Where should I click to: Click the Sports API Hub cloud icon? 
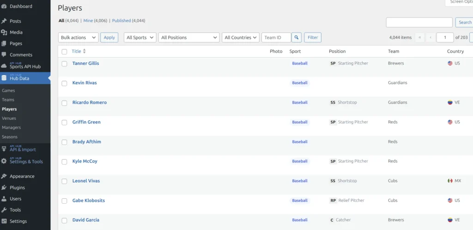click(x=4, y=66)
